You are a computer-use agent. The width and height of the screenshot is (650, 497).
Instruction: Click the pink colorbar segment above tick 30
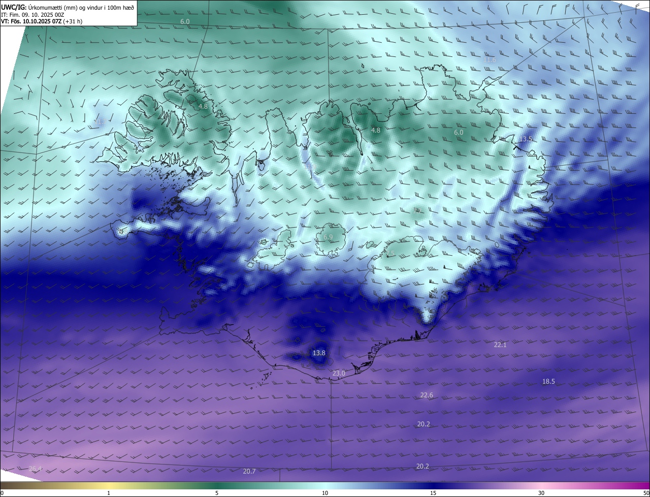541,486
